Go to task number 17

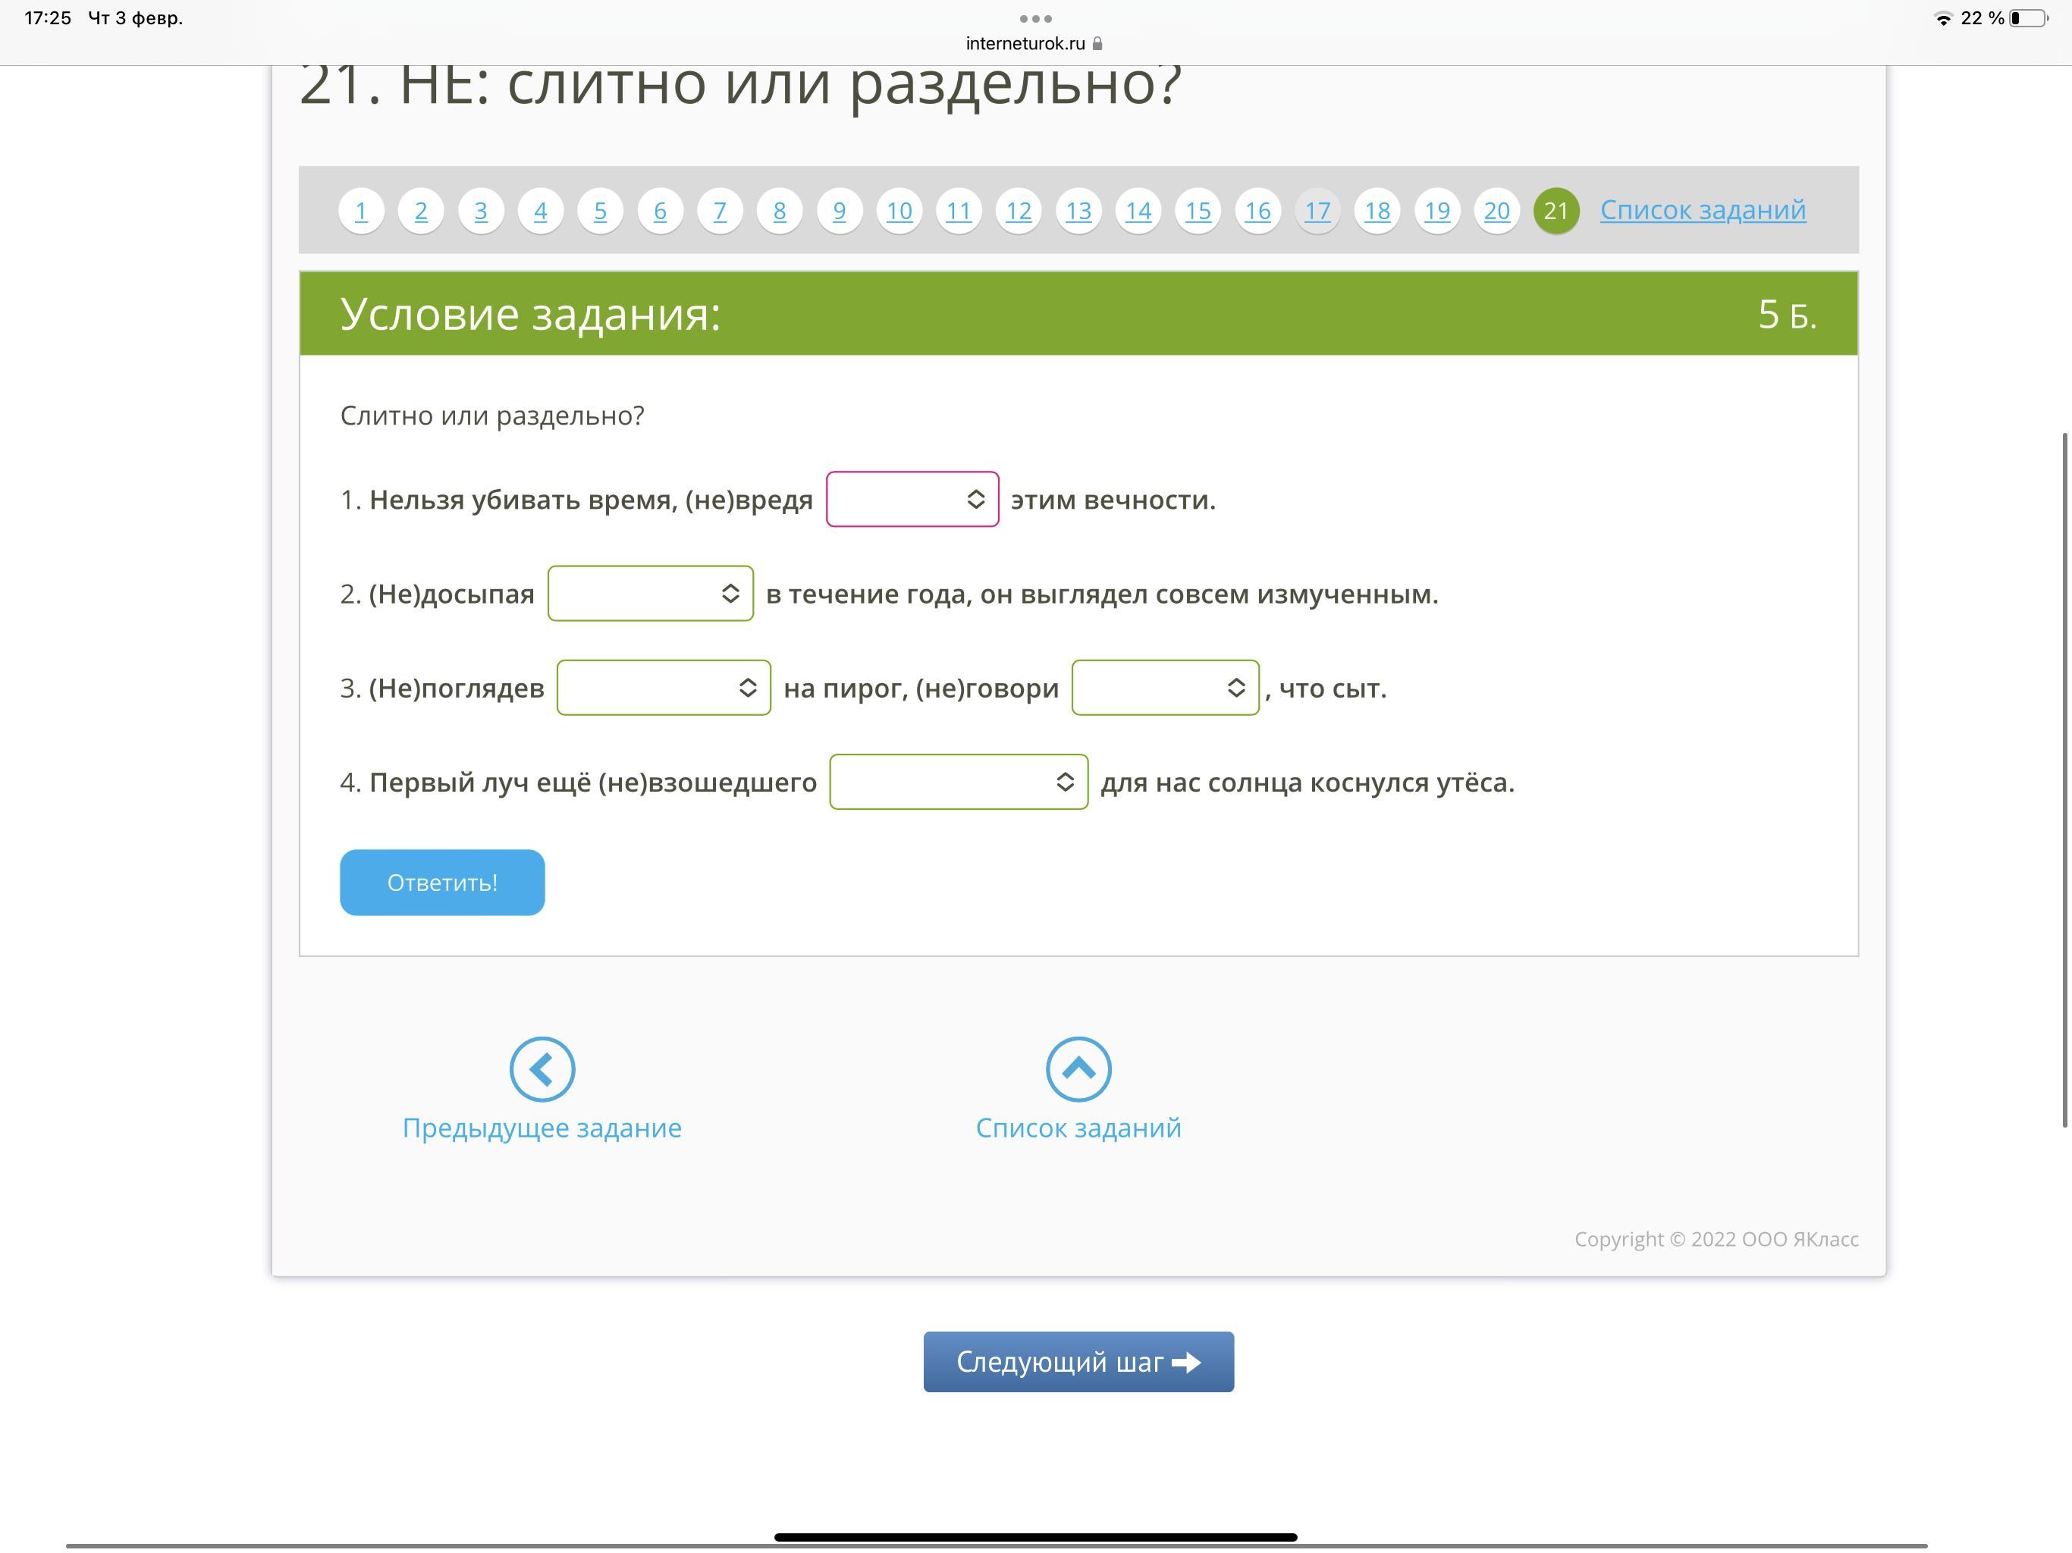[1317, 211]
